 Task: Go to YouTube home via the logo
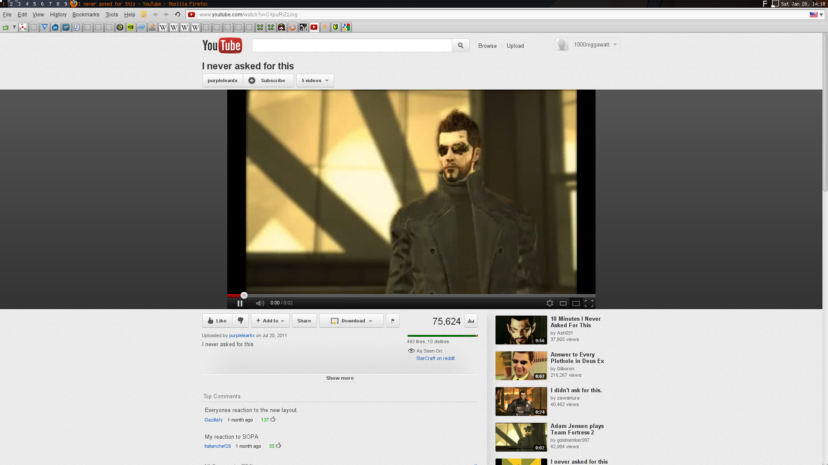(x=222, y=45)
